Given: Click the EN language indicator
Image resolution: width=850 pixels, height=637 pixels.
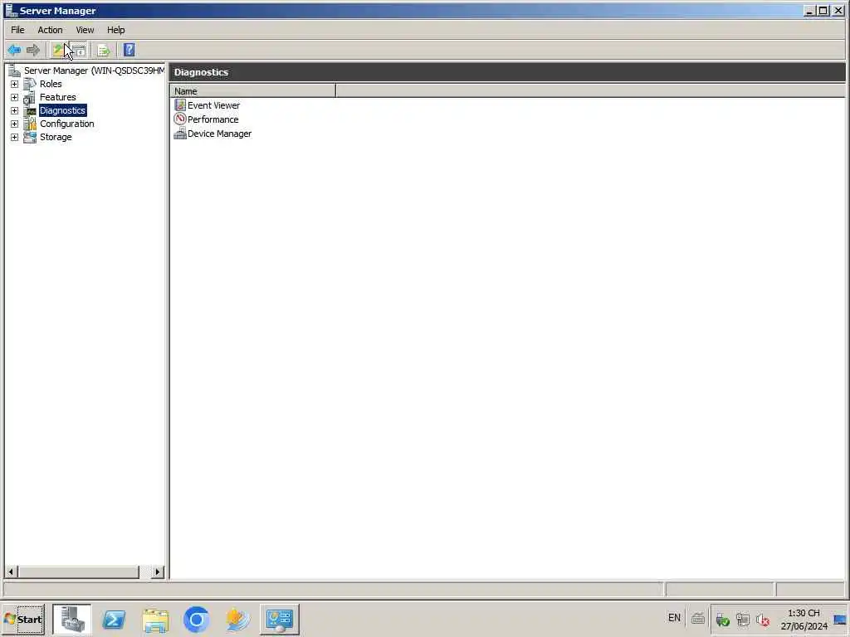Looking at the screenshot, I should (674, 617).
